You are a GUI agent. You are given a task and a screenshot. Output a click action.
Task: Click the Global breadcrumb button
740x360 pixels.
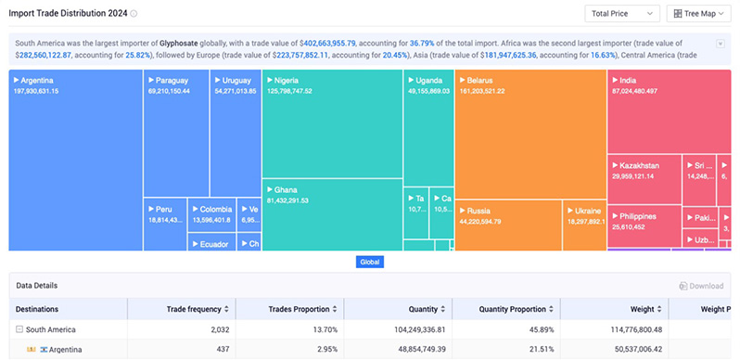coord(369,262)
